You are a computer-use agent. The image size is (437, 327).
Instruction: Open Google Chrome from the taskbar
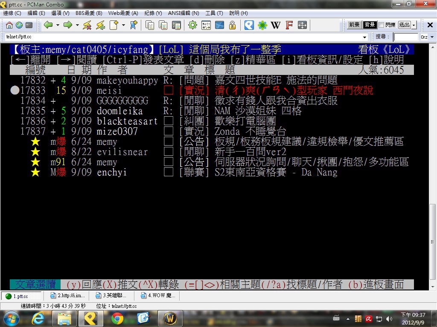[x=117, y=318]
